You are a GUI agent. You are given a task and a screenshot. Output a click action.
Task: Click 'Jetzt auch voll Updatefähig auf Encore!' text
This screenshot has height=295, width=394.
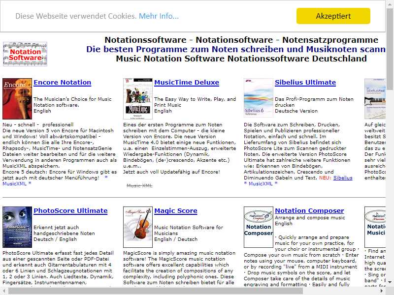pos(171,172)
